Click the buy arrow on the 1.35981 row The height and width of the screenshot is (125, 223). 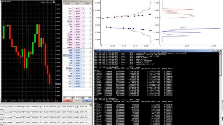pos(91,66)
